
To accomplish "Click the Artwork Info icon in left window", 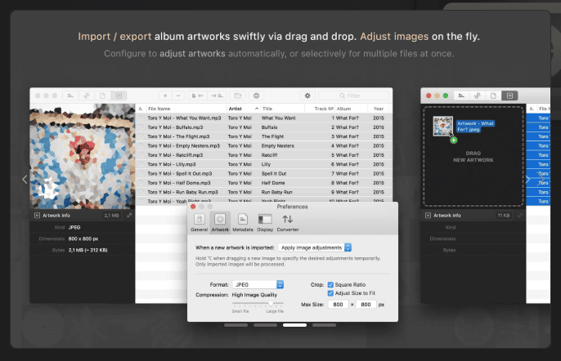I will point(37,215).
